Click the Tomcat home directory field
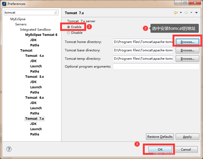This screenshot has height=159, width=203. pos(143,42)
